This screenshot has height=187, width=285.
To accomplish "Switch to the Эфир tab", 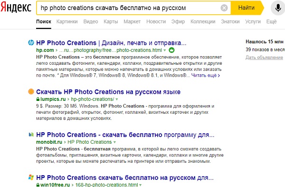I will (178, 21).
